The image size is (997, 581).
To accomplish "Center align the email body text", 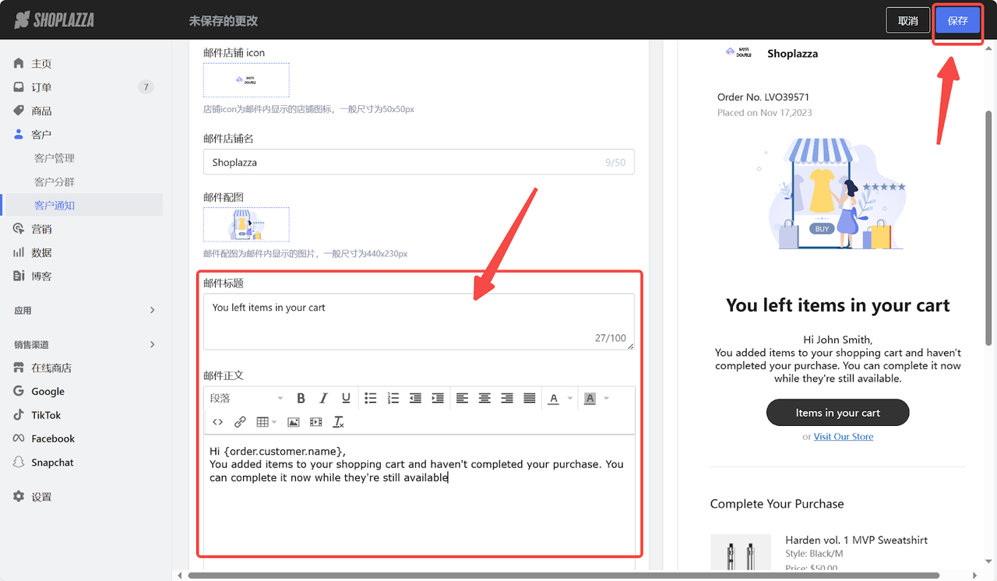I will coord(484,399).
